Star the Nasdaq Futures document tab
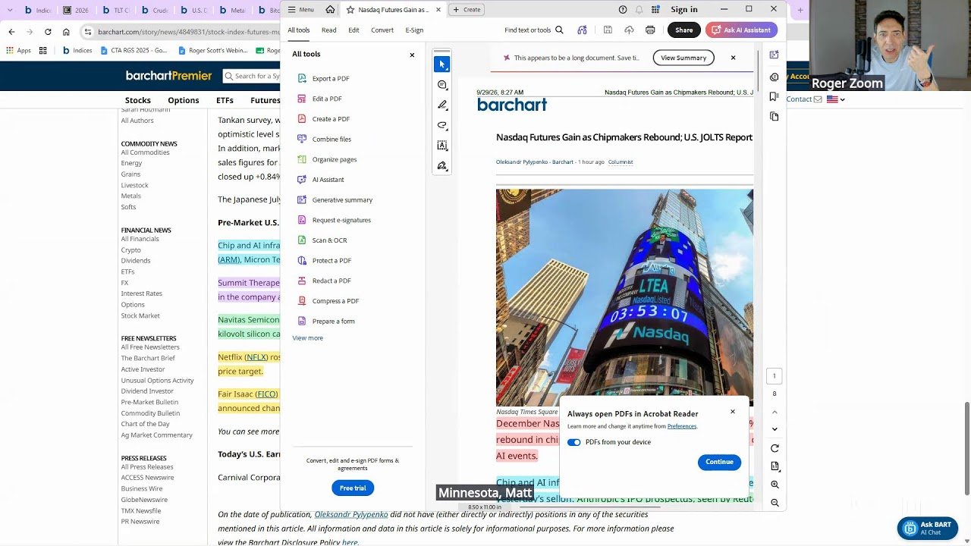 [x=350, y=10]
